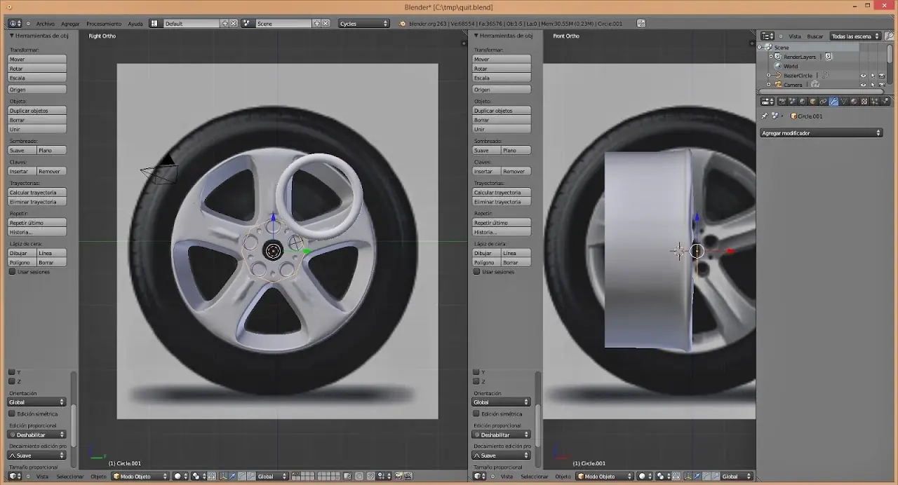This screenshot has height=485, width=898.
Task: Click the Circle.001 object cube icon
Action: [794, 116]
